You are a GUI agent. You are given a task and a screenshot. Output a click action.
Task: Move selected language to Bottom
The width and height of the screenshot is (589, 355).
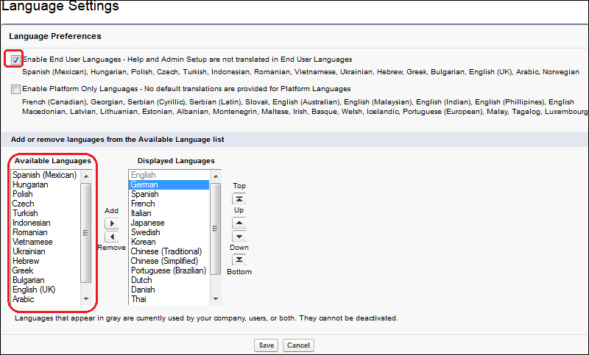click(x=239, y=259)
